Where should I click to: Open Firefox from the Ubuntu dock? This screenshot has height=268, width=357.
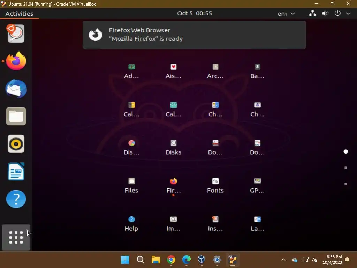(x=16, y=61)
